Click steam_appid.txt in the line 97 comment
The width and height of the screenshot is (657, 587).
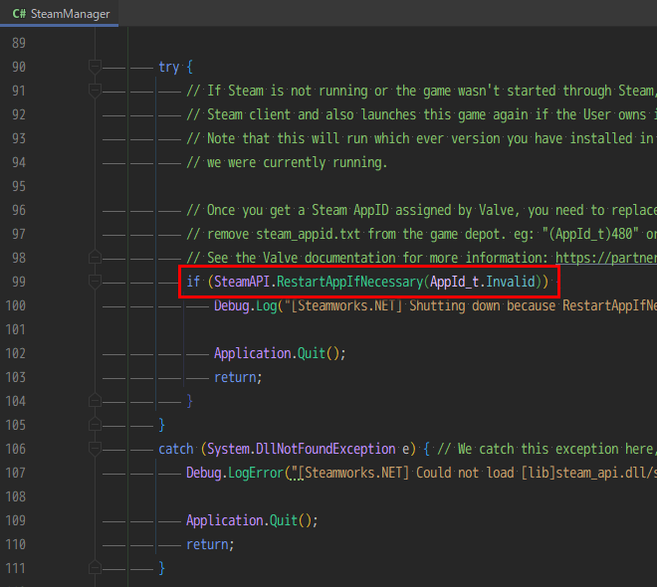[x=308, y=234]
